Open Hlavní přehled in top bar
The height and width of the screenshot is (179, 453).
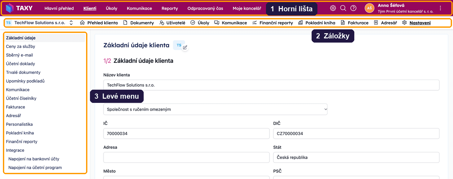[x=59, y=8]
